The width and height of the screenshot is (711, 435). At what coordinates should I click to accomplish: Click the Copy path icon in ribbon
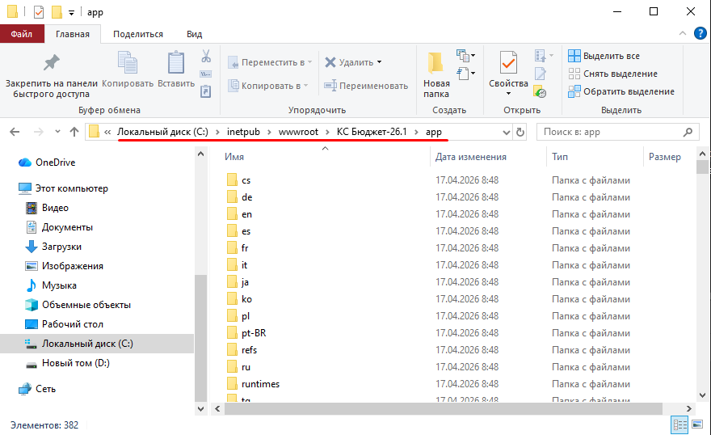tap(206, 74)
